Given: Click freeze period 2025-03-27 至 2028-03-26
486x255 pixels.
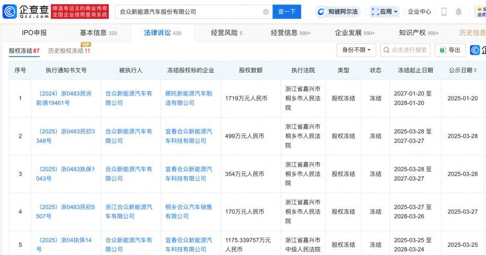Looking at the screenshot, I should [x=413, y=212].
